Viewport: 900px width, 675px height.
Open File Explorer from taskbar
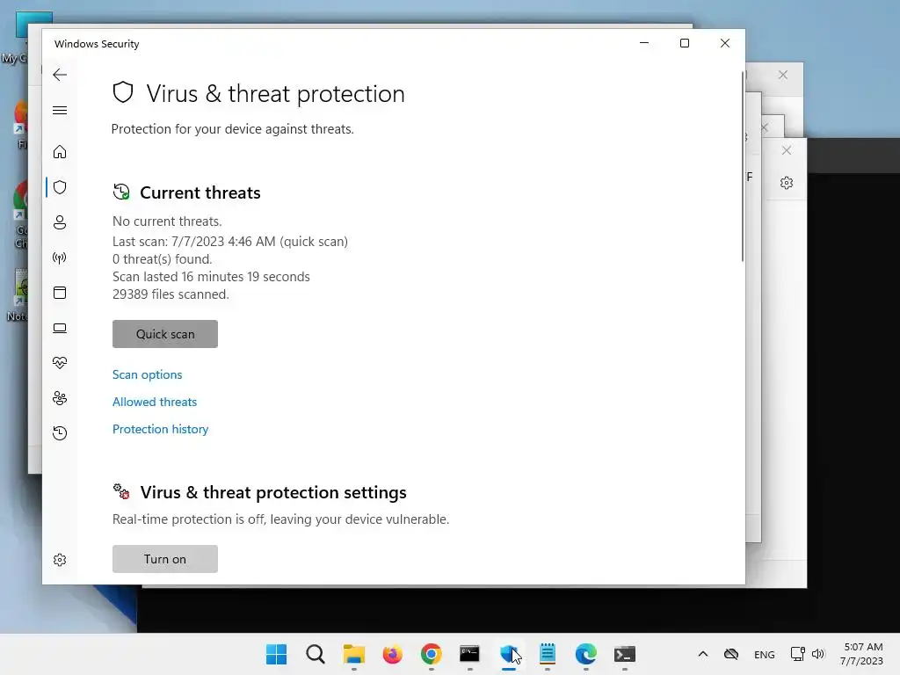click(x=353, y=654)
